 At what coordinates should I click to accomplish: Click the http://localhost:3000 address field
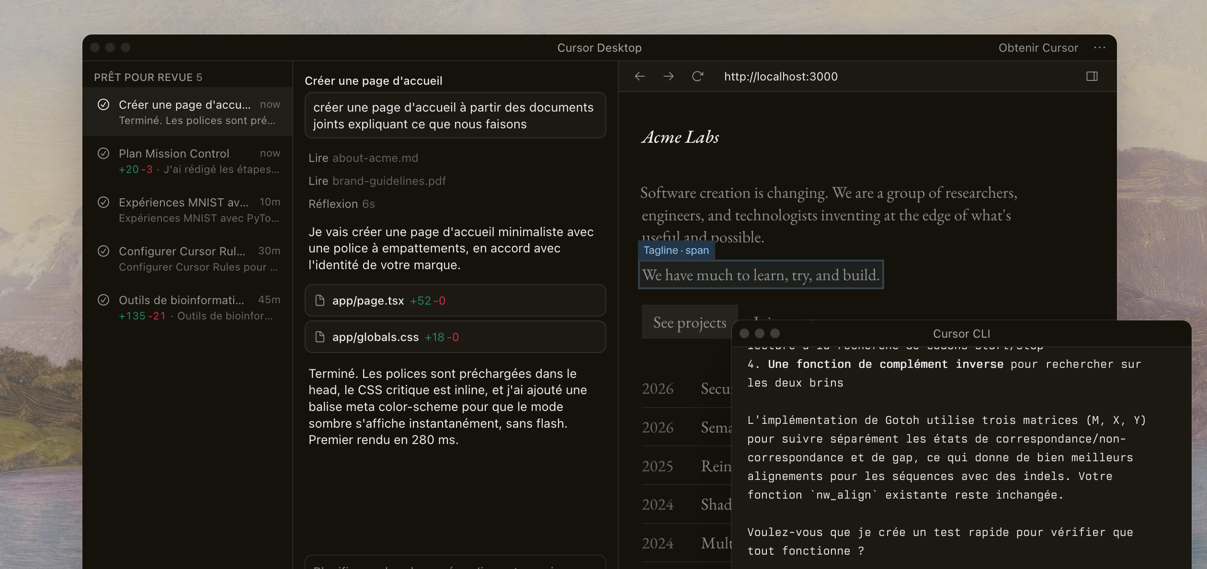(781, 77)
